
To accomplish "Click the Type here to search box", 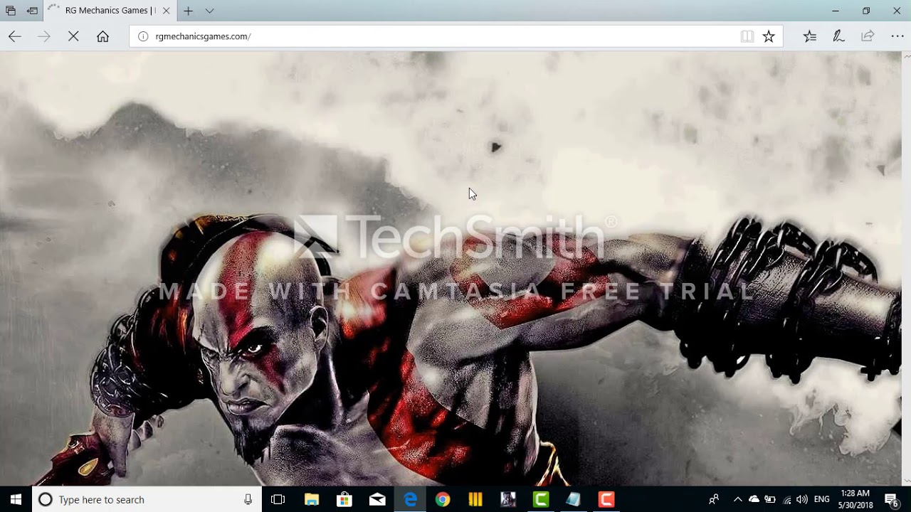I will pyautogui.click(x=147, y=499).
